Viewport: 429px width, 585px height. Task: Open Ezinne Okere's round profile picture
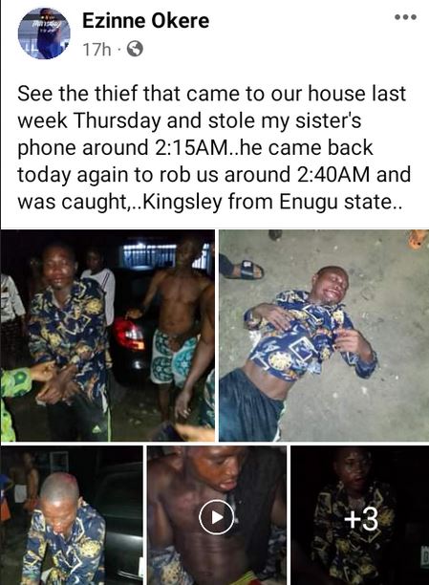(x=44, y=33)
